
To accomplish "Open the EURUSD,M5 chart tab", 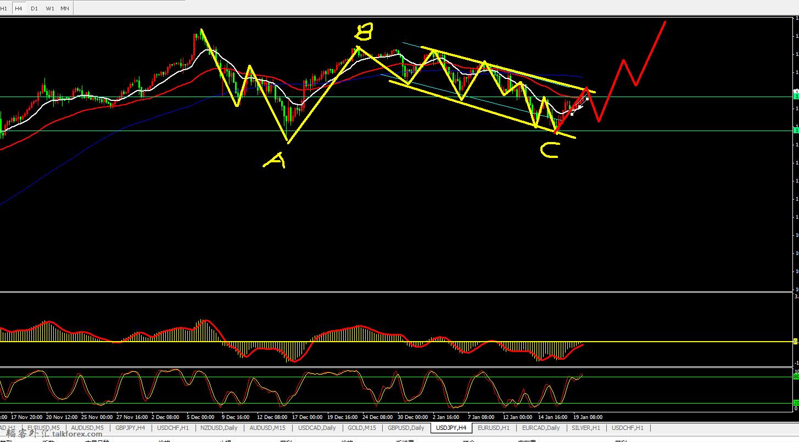I will [43, 428].
